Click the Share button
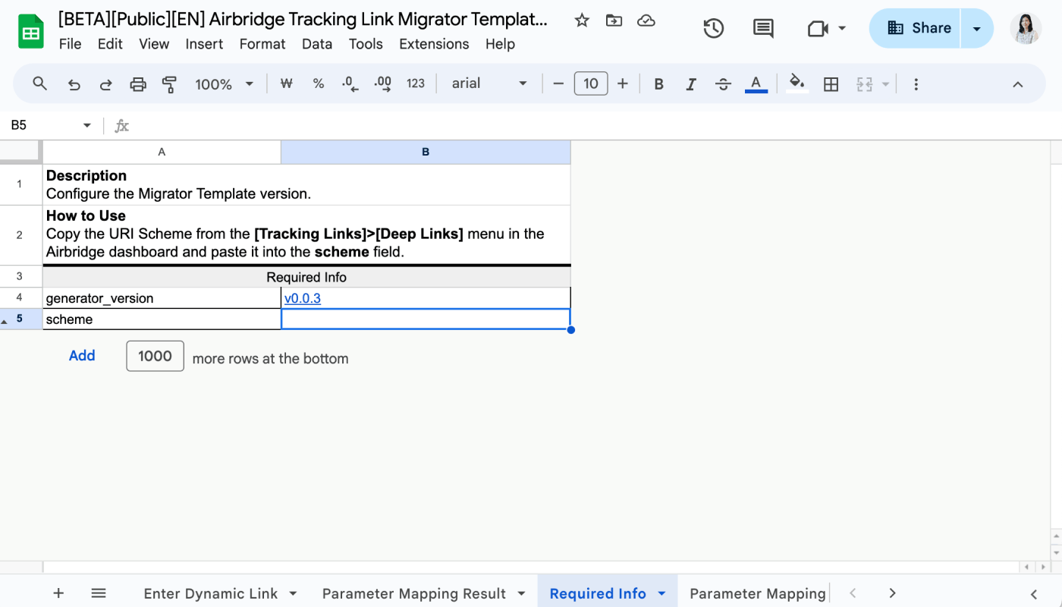Image resolution: width=1062 pixels, height=607 pixels. (916, 29)
